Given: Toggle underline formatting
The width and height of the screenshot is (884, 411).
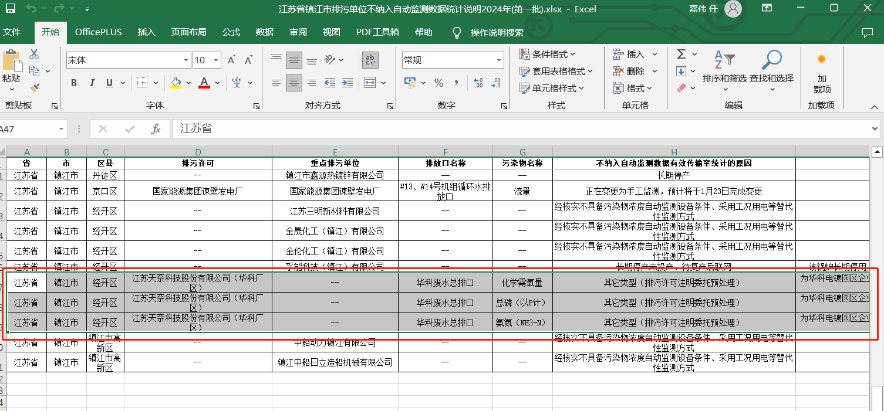Looking at the screenshot, I should pos(109,83).
